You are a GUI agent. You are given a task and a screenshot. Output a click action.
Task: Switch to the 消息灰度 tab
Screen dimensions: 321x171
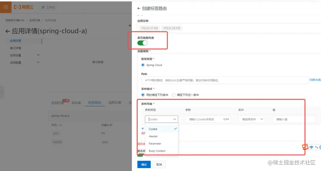115,103
